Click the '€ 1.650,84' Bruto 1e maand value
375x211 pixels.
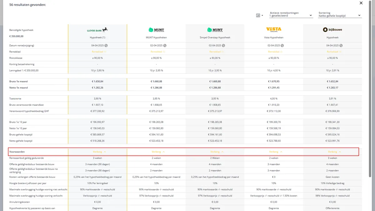(x=97, y=82)
